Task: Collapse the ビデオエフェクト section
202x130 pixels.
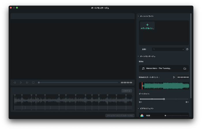Action: 138,108
